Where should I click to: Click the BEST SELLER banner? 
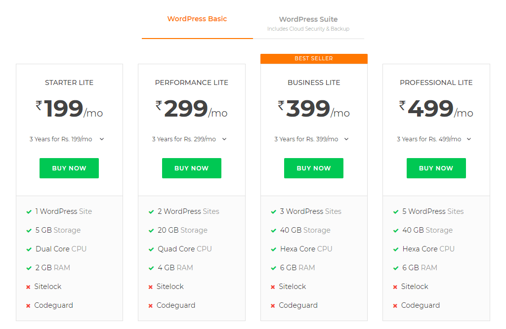(314, 58)
